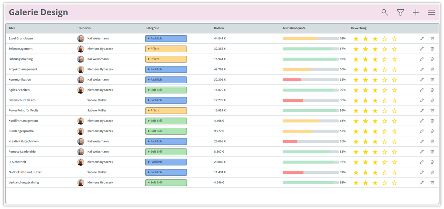Screen dimensions: 444x209
Task: Delete the Zeitmanagement row
Action: tap(432, 49)
